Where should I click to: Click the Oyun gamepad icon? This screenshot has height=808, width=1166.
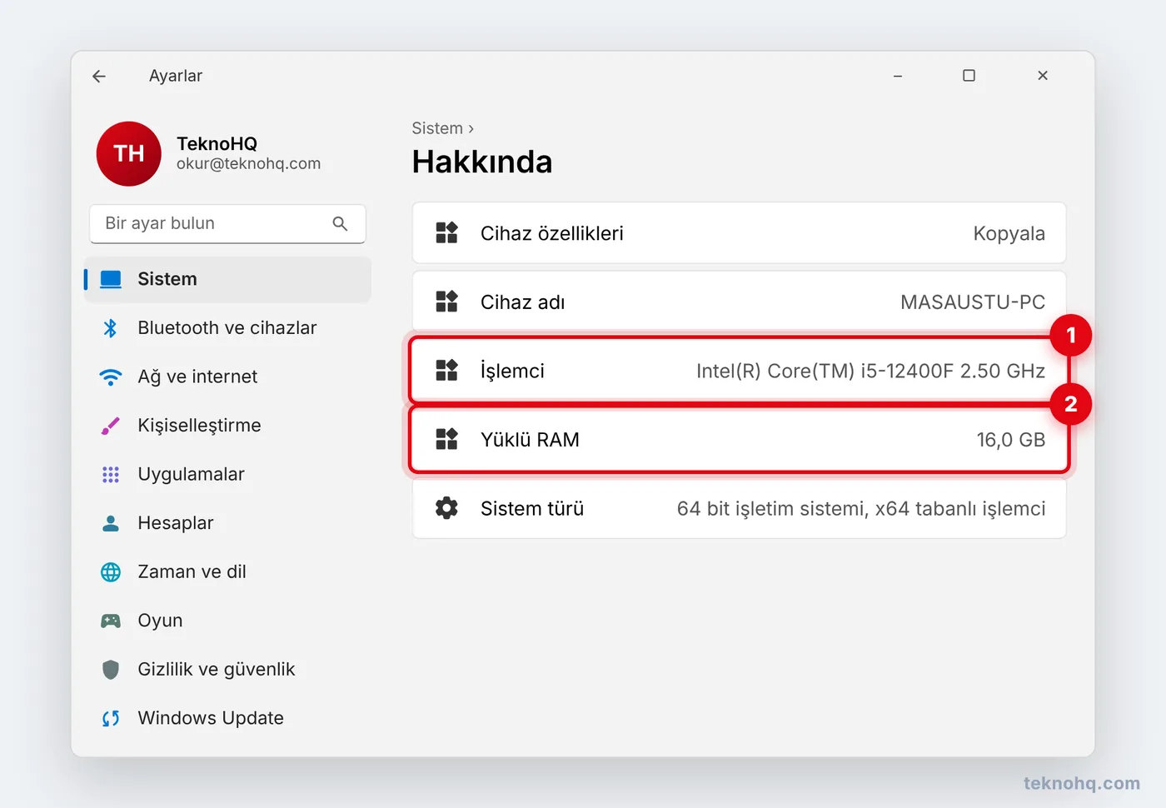[111, 621]
